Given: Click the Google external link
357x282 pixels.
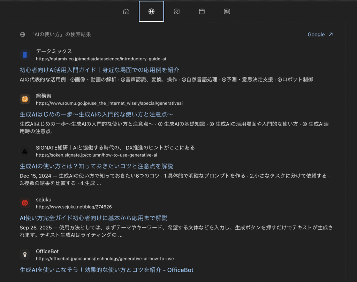Looking at the screenshot, I should [316, 35].
